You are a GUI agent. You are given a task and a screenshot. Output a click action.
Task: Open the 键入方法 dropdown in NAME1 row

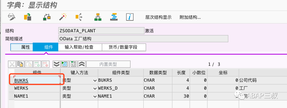tap(95, 96)
